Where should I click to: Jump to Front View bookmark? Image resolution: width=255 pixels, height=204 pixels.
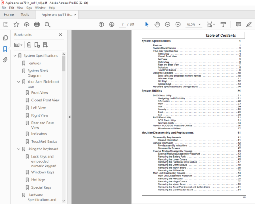[40, 92]
